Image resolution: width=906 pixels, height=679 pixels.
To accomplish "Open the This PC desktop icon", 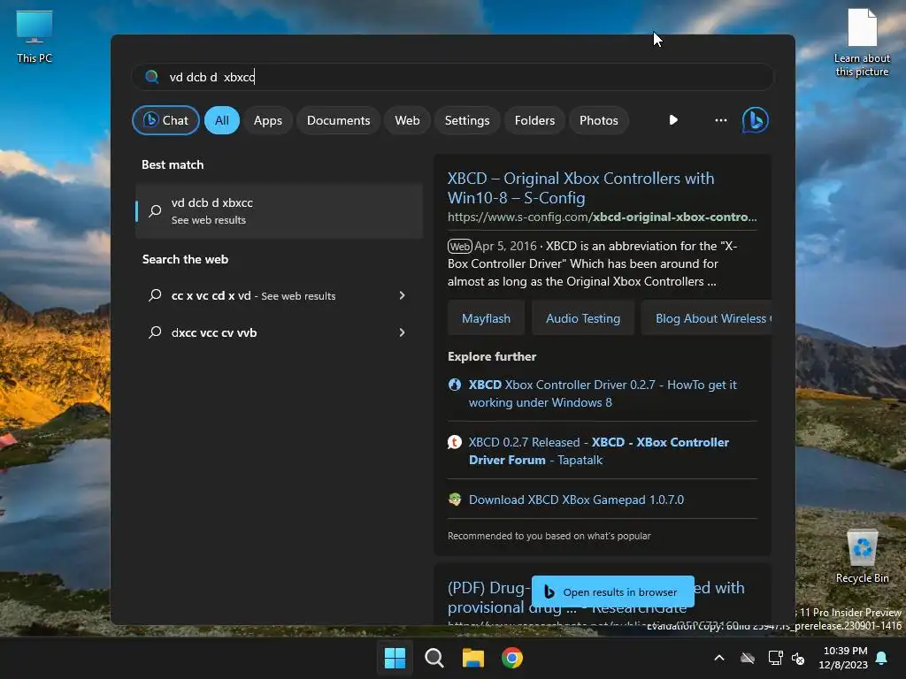I will [35, 36].
